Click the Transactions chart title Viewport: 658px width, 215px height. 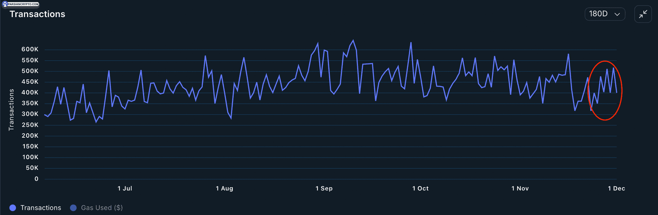point(37,14)
